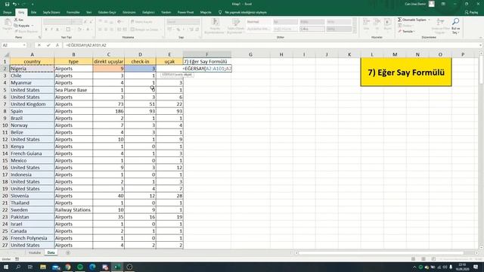Viewport: 484px width, 272px height.
Task: Open Chrome from the taskbar
Action: (67, 267)
